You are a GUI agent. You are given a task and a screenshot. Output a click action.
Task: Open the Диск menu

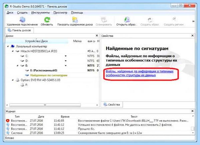pyautogui.click(x=10, y=13)
